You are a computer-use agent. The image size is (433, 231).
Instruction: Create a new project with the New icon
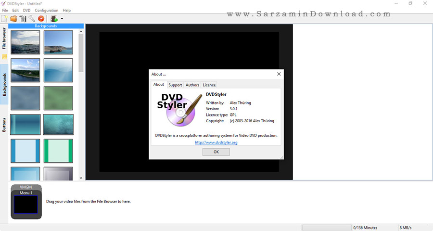pyautogui.click(x=4, y=19)
